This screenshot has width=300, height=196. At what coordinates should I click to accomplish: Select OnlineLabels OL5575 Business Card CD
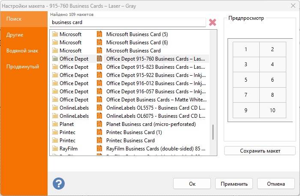pyautogui.click(x=156, y=108)
